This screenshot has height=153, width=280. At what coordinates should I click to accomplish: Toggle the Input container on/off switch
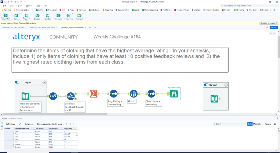[17, 82]
